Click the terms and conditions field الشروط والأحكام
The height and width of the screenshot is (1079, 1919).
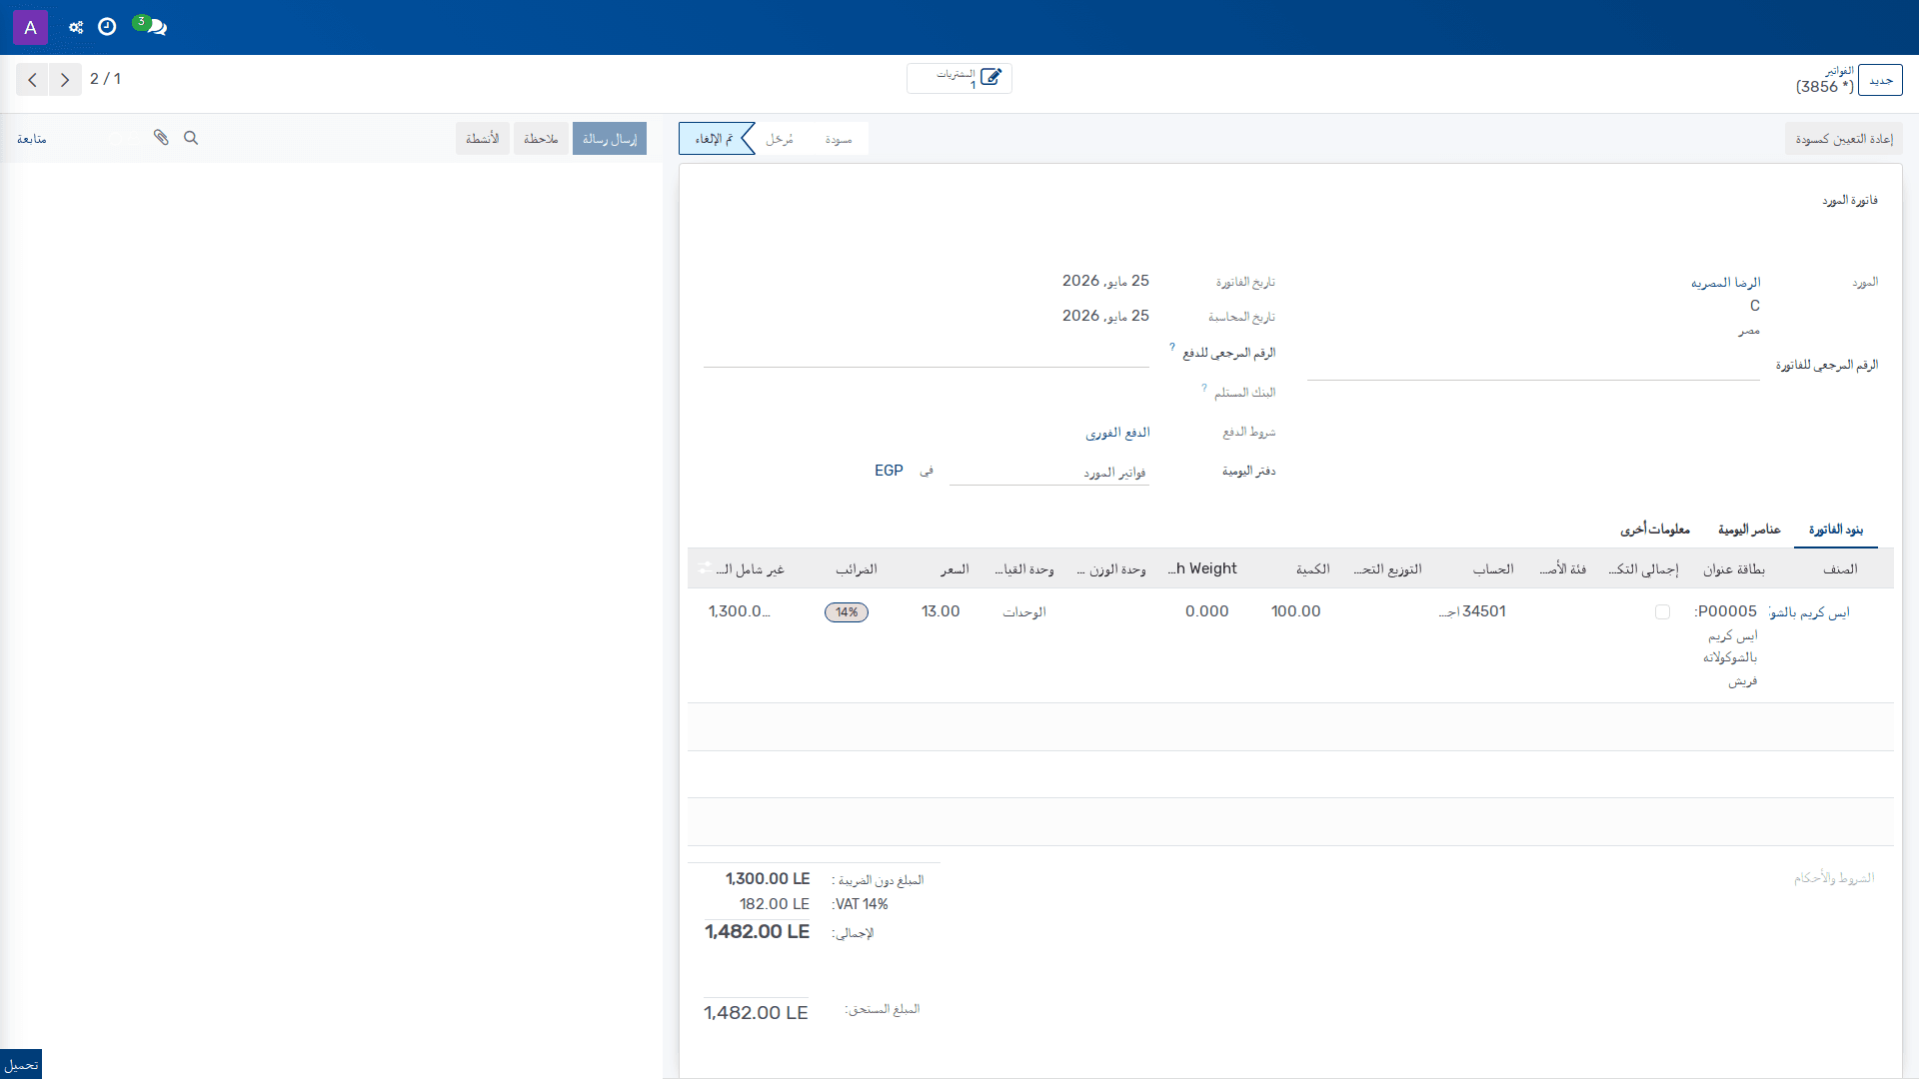[1834, 878]
